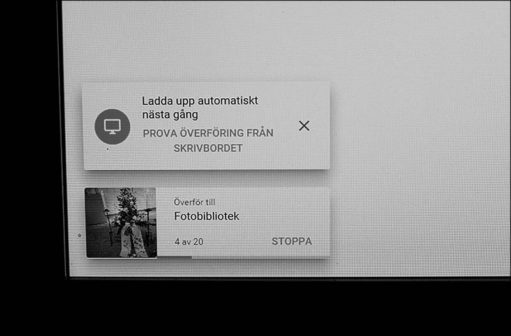Click STOPPA to stop the transfer
The height and width of the screenshot is (336, 511).
point(292,242)
